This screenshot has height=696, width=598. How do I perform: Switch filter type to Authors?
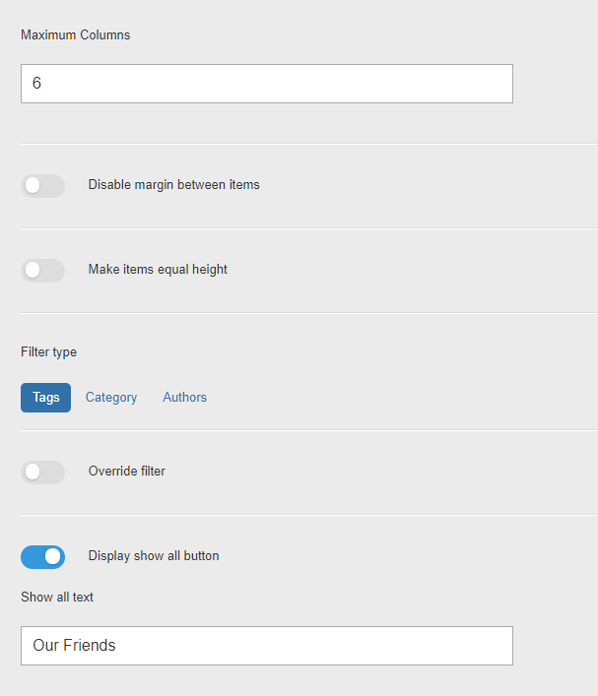(x=185, y=398)
